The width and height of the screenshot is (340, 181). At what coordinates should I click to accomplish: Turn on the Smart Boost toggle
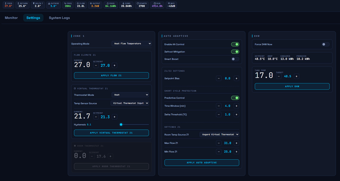[235, 59]
